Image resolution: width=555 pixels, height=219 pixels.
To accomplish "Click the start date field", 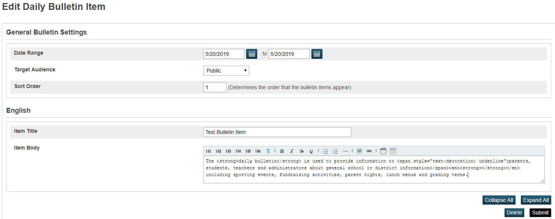I will 224,54.
